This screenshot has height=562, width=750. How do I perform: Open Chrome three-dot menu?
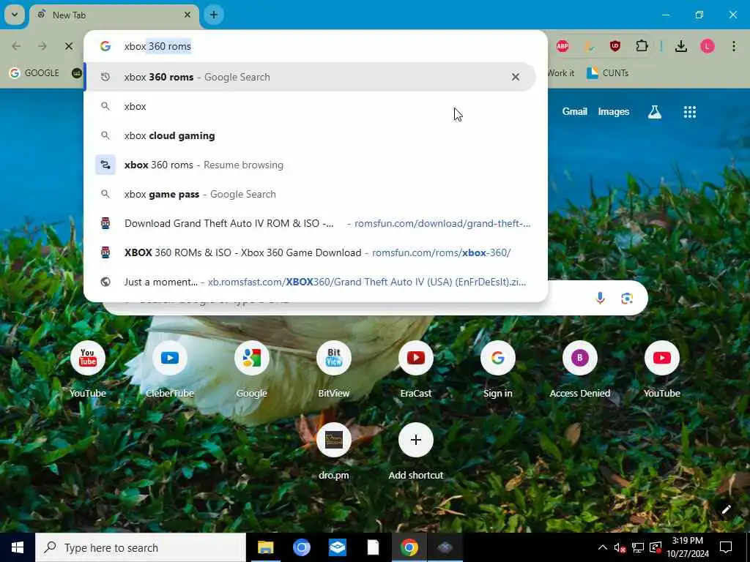click(x=734, y=46)
